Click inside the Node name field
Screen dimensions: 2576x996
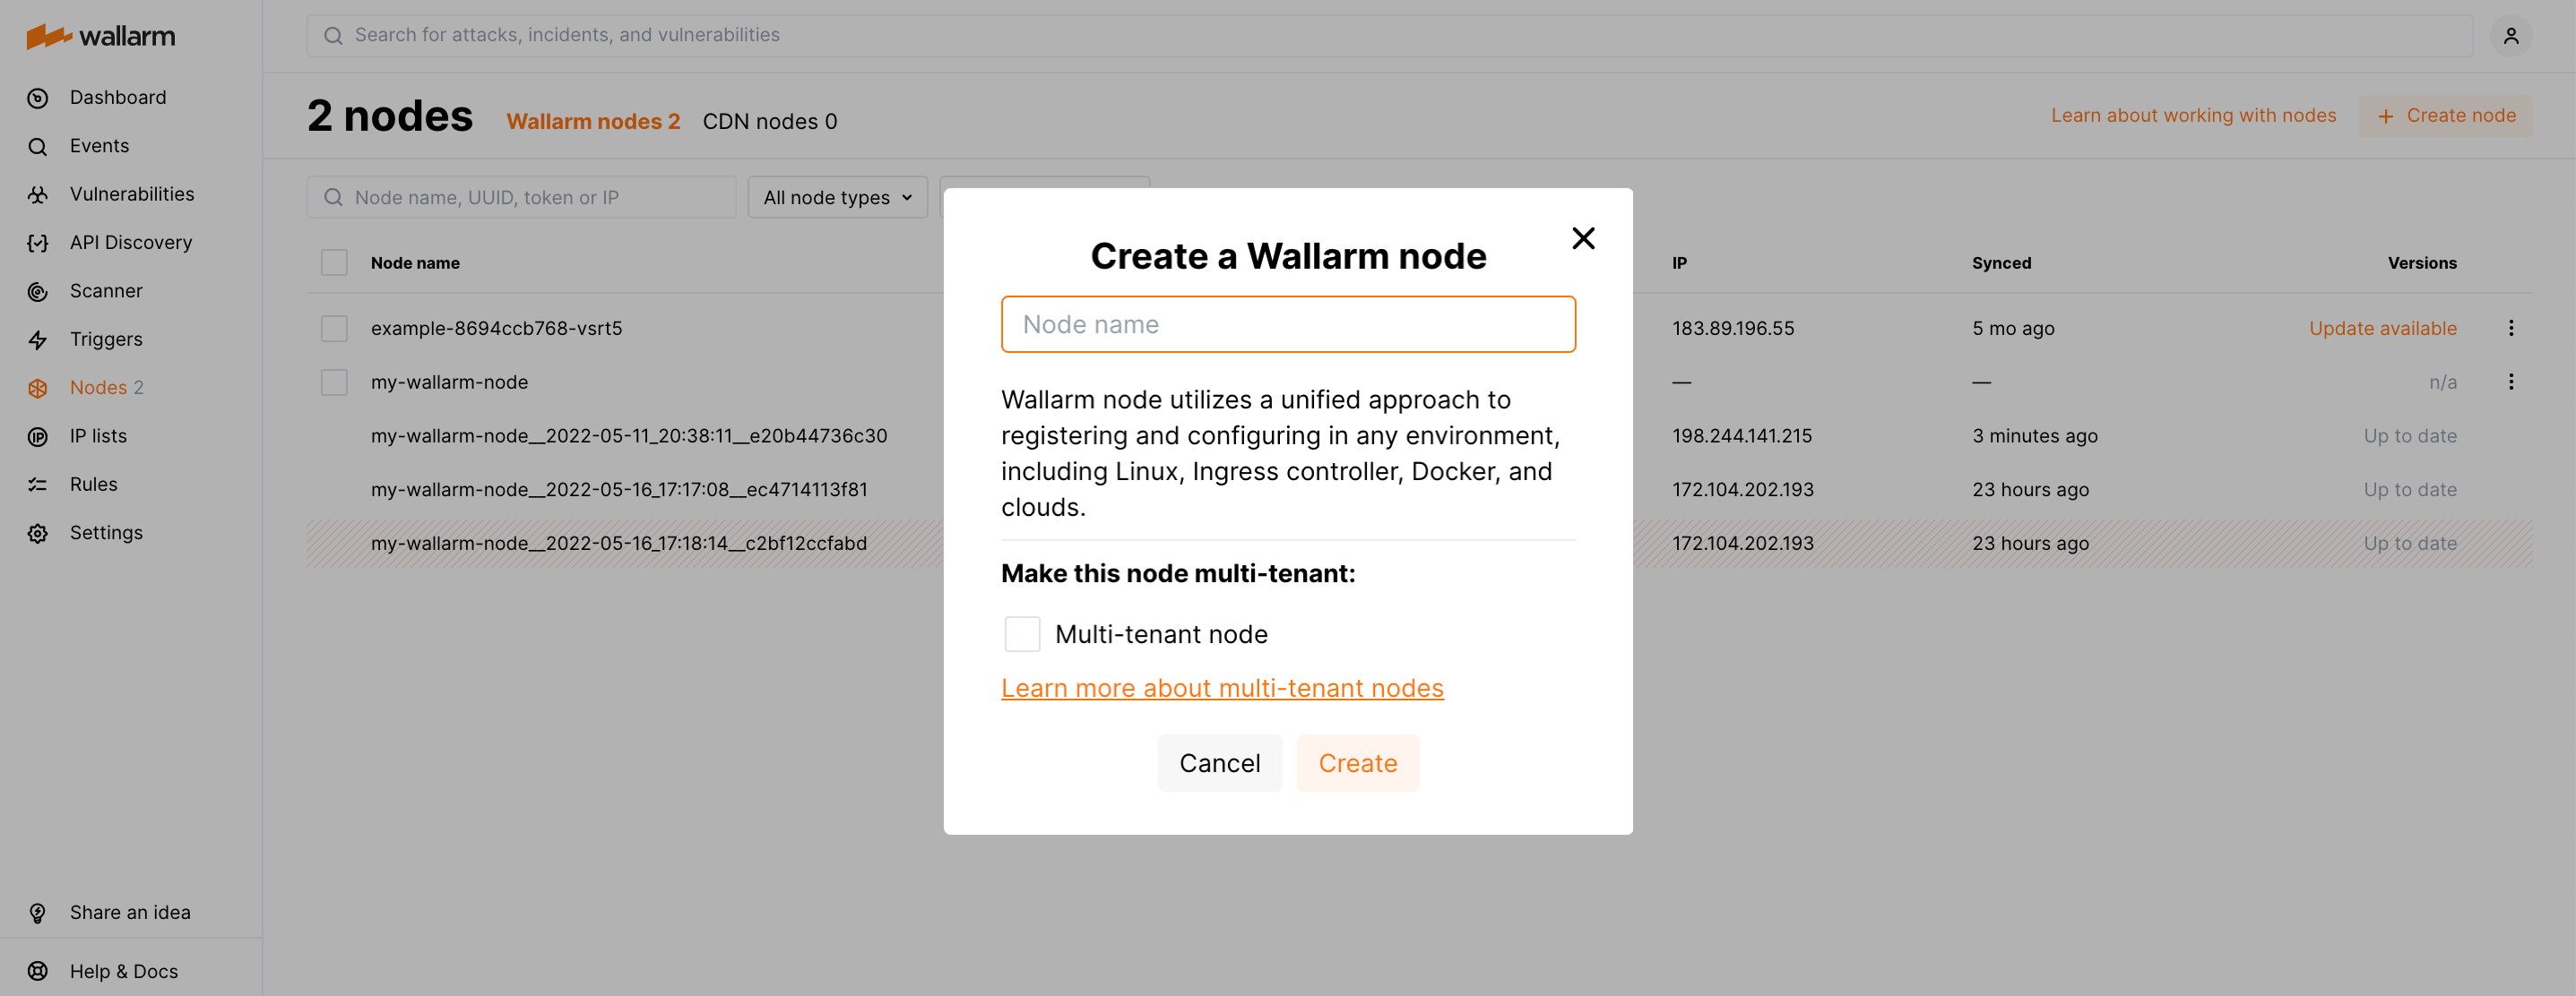(1287, 323)
